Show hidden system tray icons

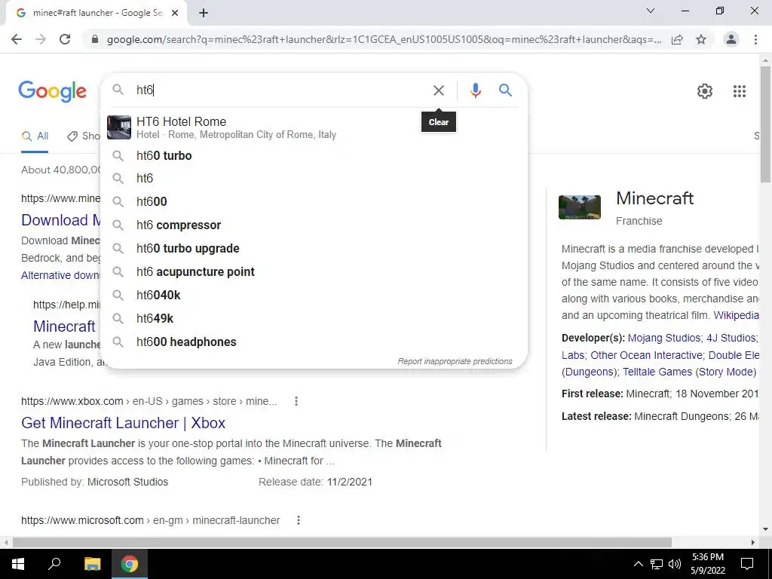point(638,564)
